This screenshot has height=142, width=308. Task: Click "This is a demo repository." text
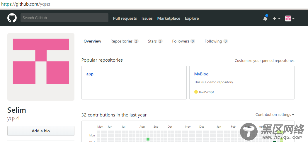tap(214, 82)
